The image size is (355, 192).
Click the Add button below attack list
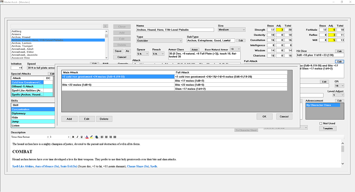coord(69,119)
